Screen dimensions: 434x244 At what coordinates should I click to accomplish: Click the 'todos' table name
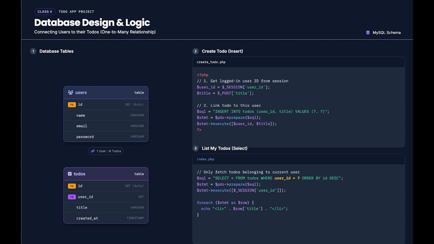tap(79, 174)
